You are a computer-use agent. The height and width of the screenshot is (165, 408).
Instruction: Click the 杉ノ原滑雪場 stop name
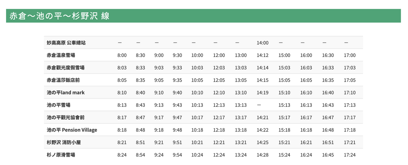(61, 155)
